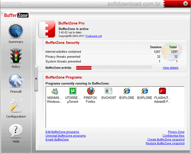
Task: Select the µTorrent program icon
Action: point(73,91)
